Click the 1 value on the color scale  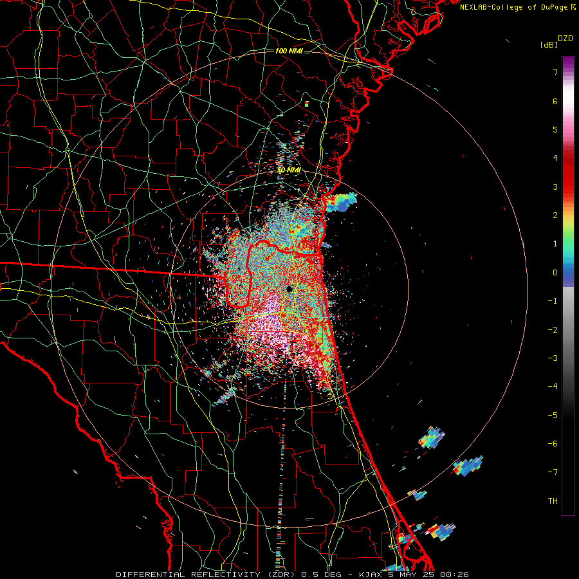[555, 244]
